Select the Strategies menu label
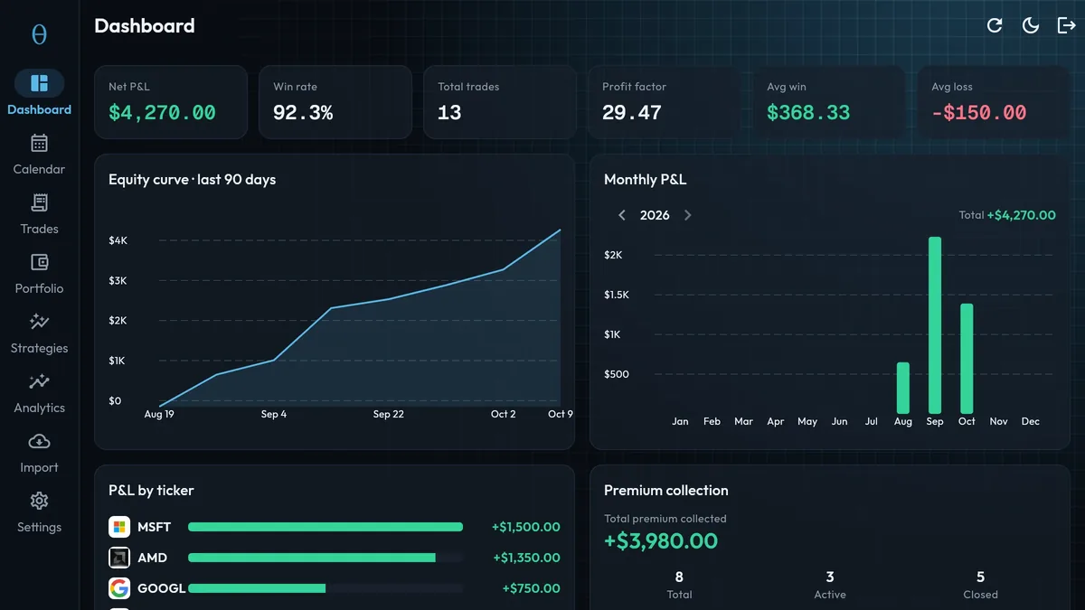1085x610 pixels. (x=39, y=348)
